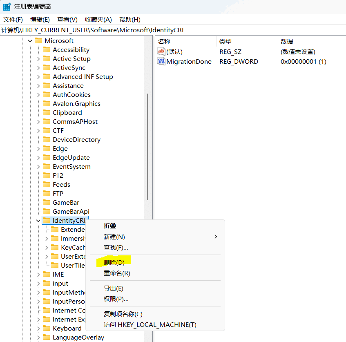Click the (默认) string value icon
The height and width of the screenshot is (342, 346).
pyautogui.click(x=161, y=52)
